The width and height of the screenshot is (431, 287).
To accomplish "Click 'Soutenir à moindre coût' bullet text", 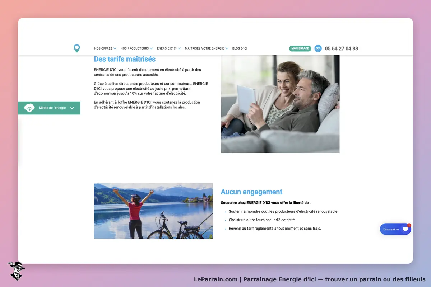I will pos(283,211).
